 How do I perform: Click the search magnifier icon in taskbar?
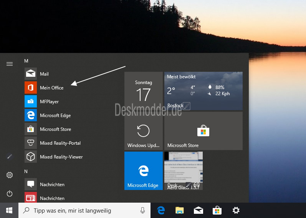click(x=26, y=210)
